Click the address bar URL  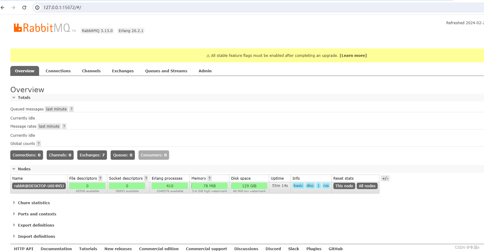(62, 8)
